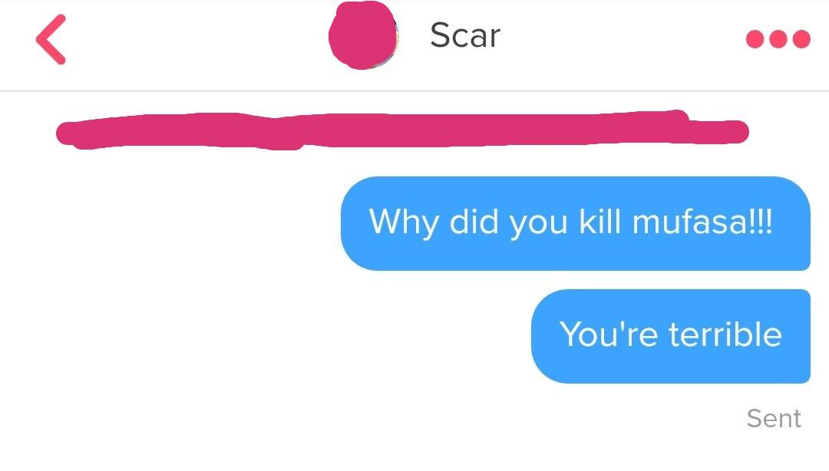Click the leftmost dot of the options icon
The height and width of the screenshot is (471, 829).
[755, 39]
